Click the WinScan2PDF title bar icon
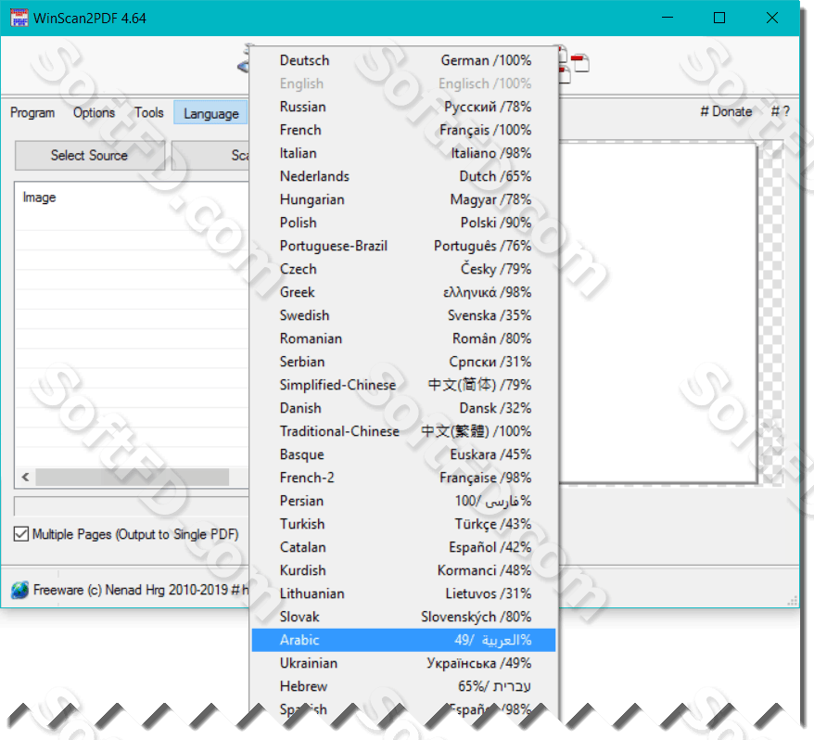814x740 pixels. (x=19, y=19)
